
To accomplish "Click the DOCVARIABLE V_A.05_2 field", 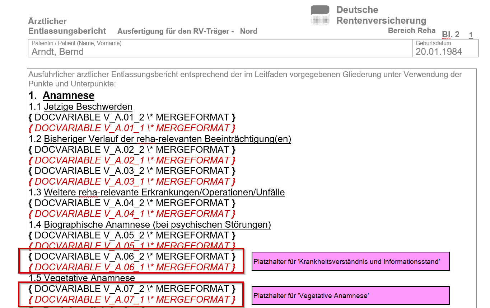I will click(132, 235).
